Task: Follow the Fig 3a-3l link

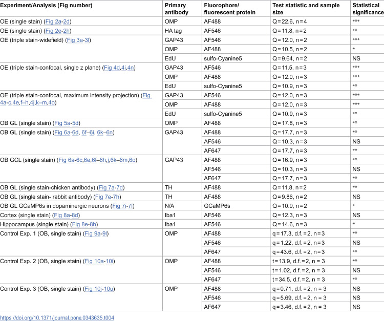Action: [x=78, y=40]
